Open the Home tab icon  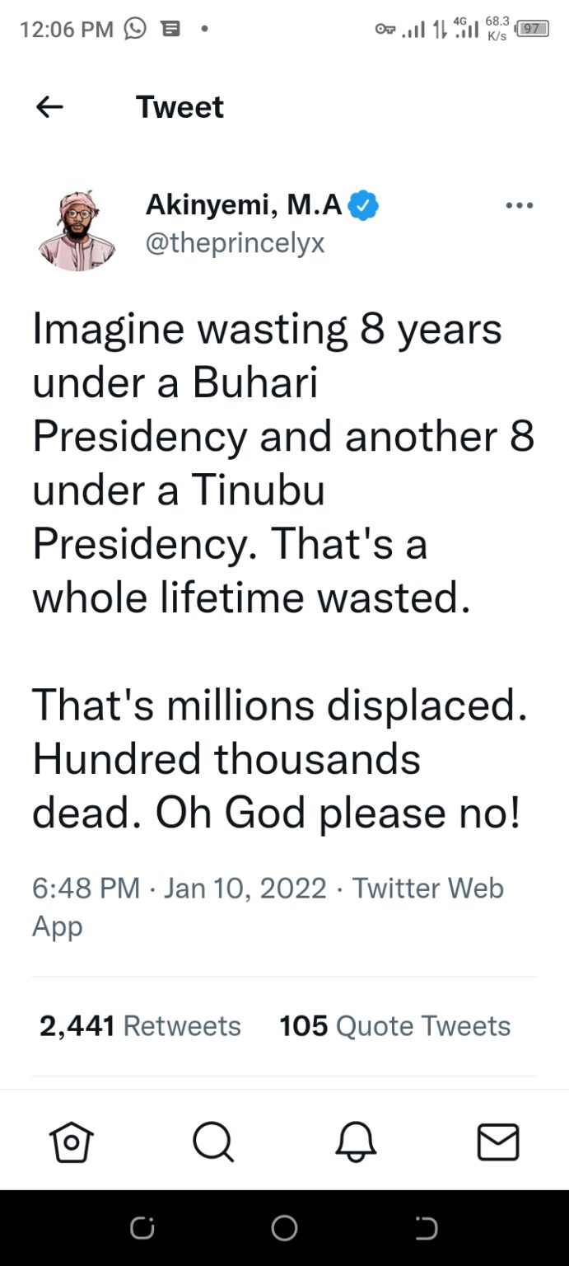tap(72, 1142)
